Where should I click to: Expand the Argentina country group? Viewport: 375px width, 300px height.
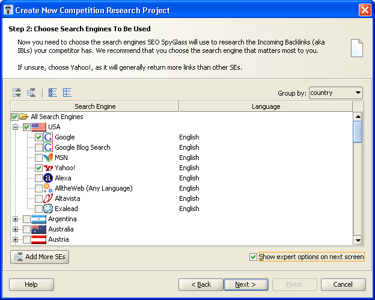click(x=15, y=219)
